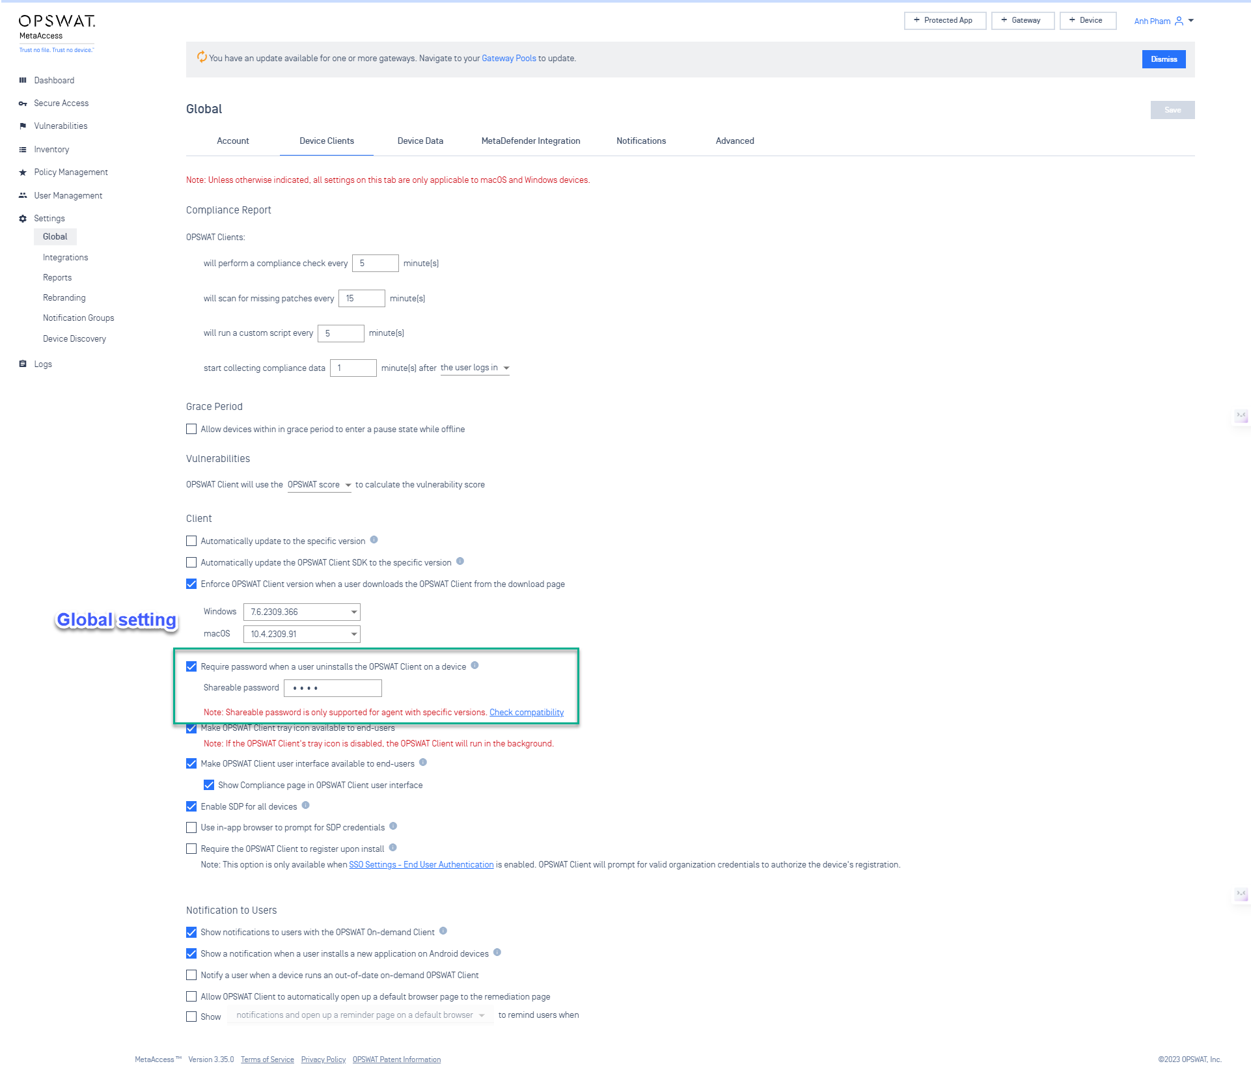Switch to the Account tab
The image size is (1251, 1079).
click(233, 141)
